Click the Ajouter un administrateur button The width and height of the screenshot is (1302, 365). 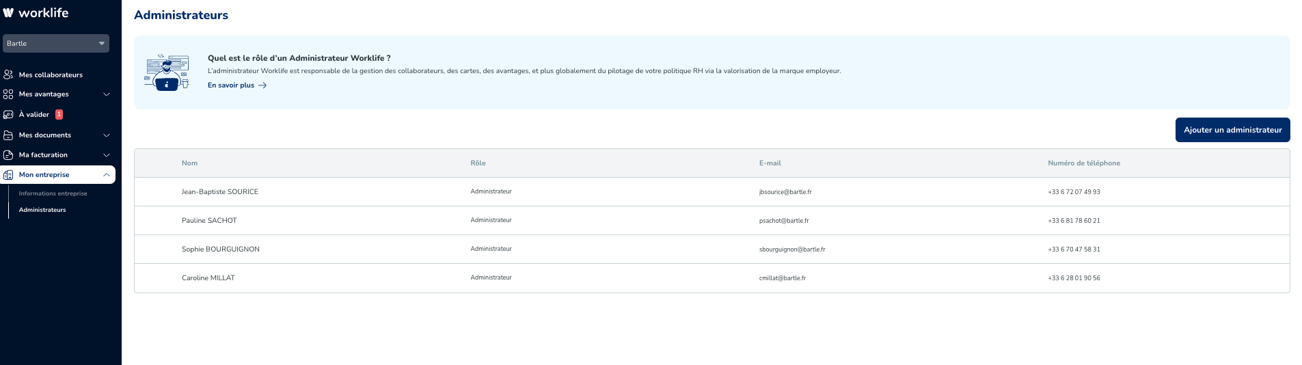point(1232,130)
